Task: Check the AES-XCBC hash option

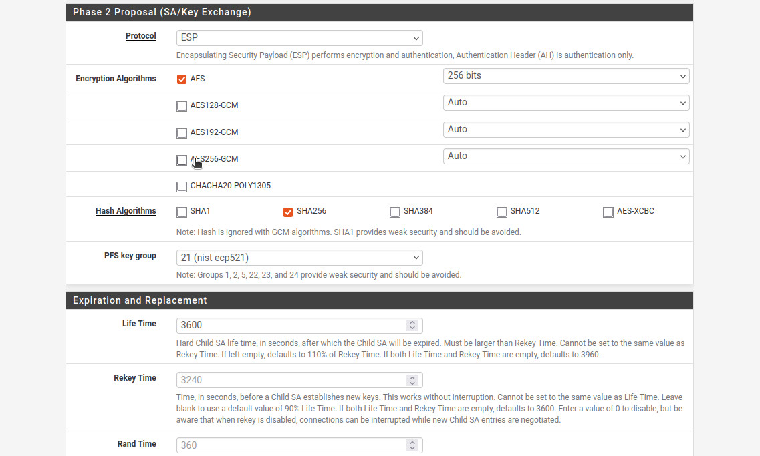Action: click(x=608, y=212)
